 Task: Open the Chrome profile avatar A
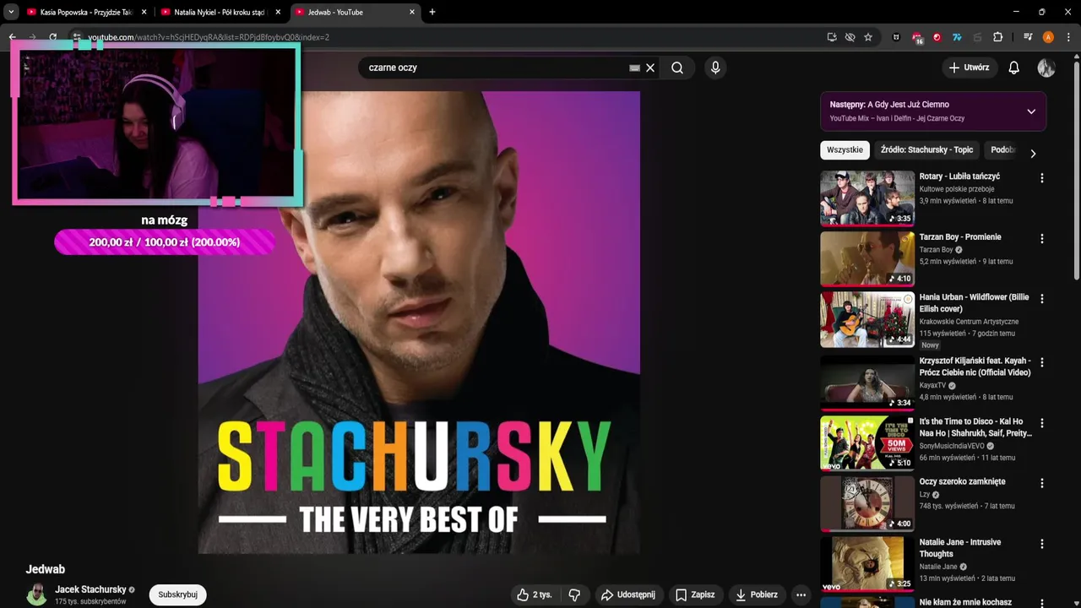tap(1048, 37)
